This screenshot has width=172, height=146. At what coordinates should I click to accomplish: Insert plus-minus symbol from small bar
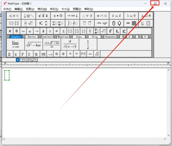pyautogui.click(x=63, y=31)
